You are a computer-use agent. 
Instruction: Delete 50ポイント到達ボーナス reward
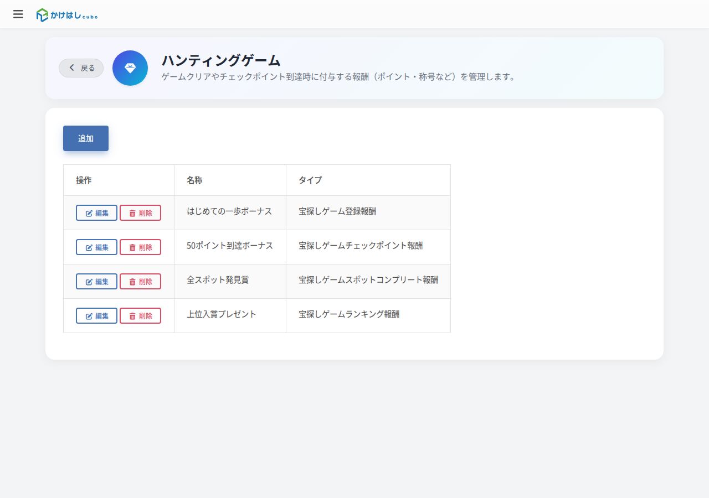[x=140, y=247]
